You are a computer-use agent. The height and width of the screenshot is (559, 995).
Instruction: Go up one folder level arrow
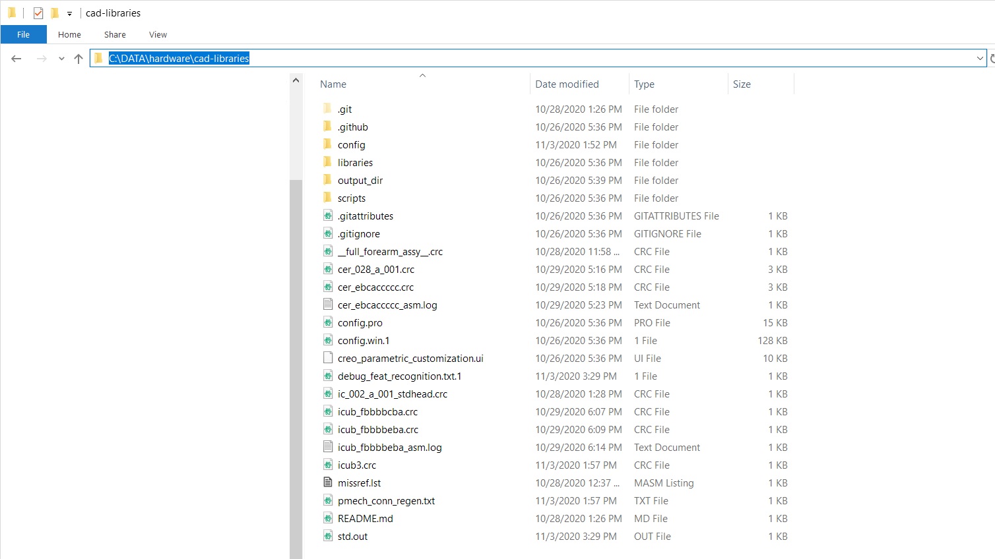(x=79, y=59)
